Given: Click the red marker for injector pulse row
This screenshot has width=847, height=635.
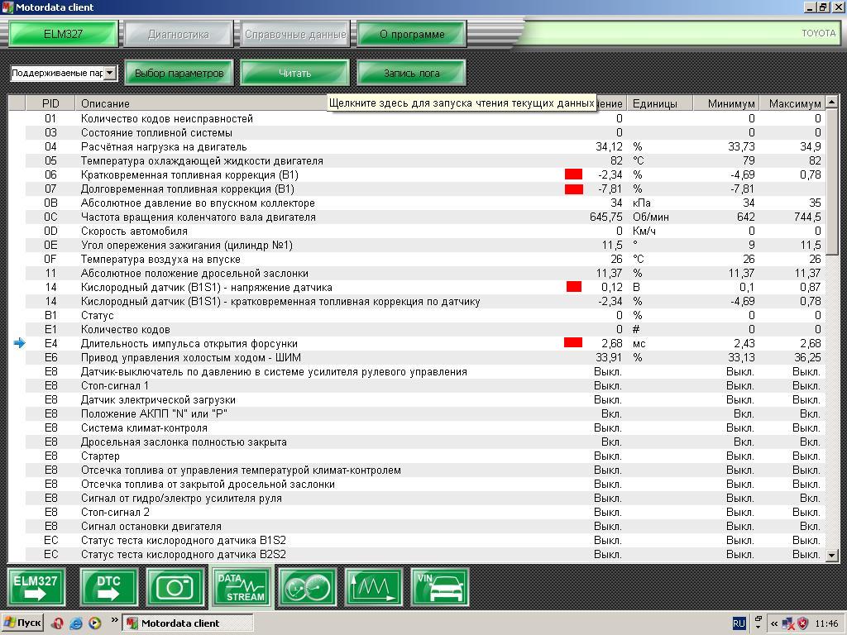Looking at the screenshot, I should [573, 343].
